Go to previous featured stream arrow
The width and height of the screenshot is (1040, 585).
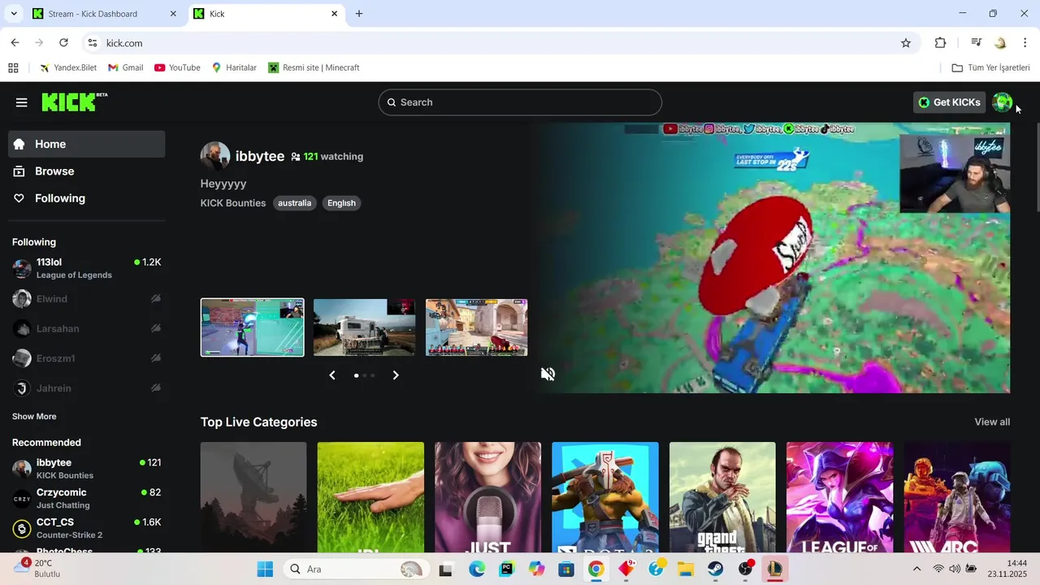(x=331, y=375)
